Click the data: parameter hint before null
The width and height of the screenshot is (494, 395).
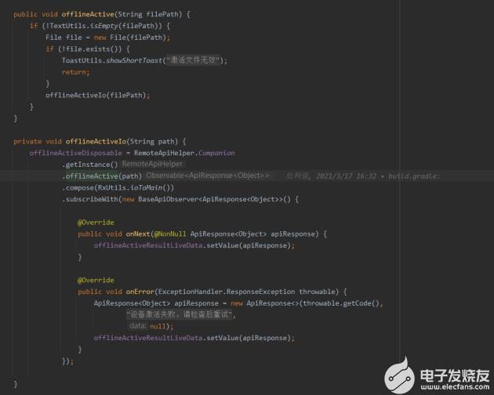(x=137, y=325)
